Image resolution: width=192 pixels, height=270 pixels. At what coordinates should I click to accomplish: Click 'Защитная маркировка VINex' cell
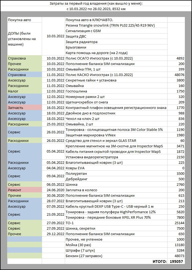click(116, 135)
